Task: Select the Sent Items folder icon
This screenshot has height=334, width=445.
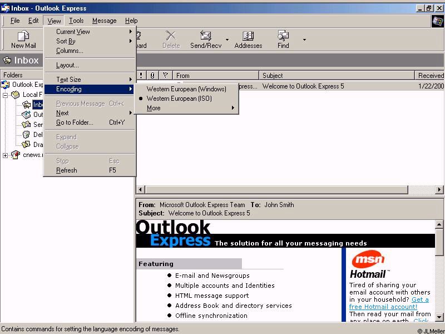Action: point(26,125)
